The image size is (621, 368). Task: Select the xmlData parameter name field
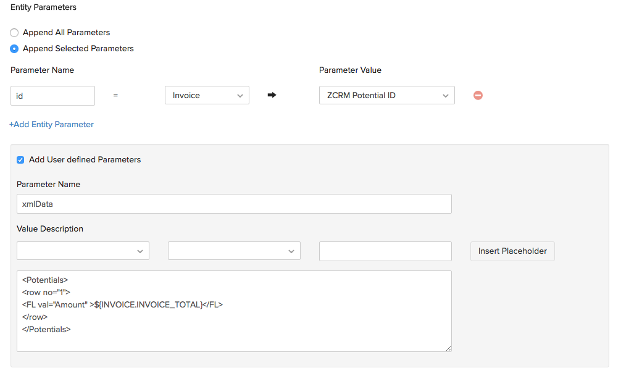pos(234,204)
